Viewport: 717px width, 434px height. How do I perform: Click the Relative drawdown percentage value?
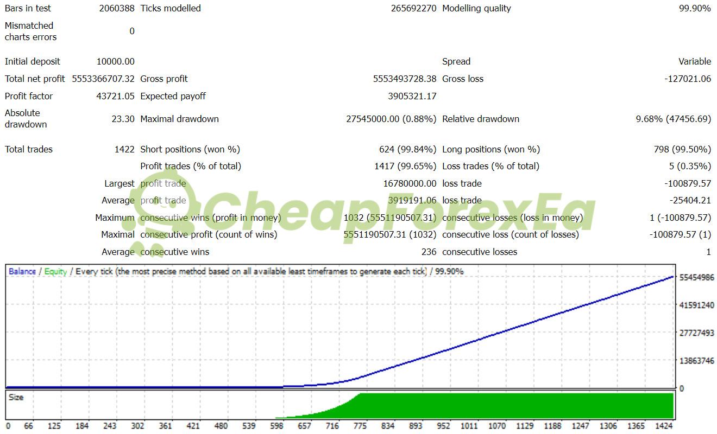[674, 119]
